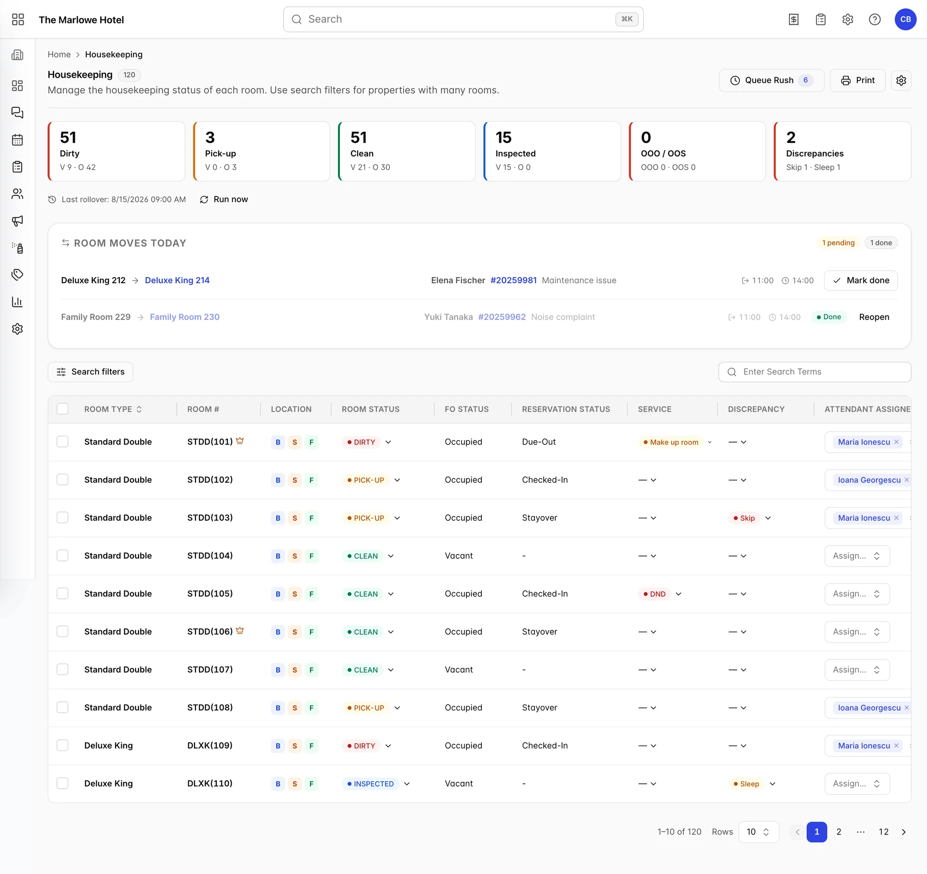Go to page 12
This screenshot has height=874, width=927.
pos(884,832)
